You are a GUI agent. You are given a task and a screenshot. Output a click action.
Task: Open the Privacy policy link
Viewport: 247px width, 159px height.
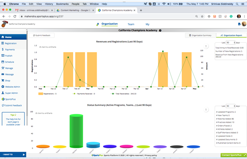(151, 155)
